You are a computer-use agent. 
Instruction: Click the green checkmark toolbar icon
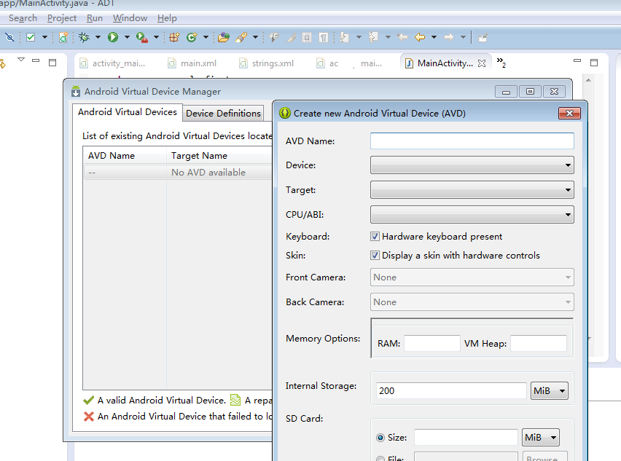click(31, 37)
